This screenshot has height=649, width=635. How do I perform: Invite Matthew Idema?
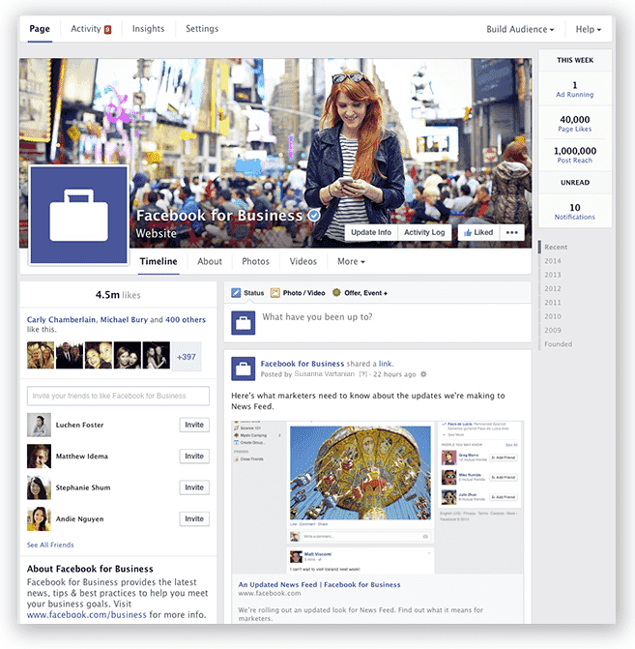point(194,457)
